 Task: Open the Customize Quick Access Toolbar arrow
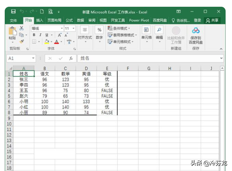tap(59, 12)
